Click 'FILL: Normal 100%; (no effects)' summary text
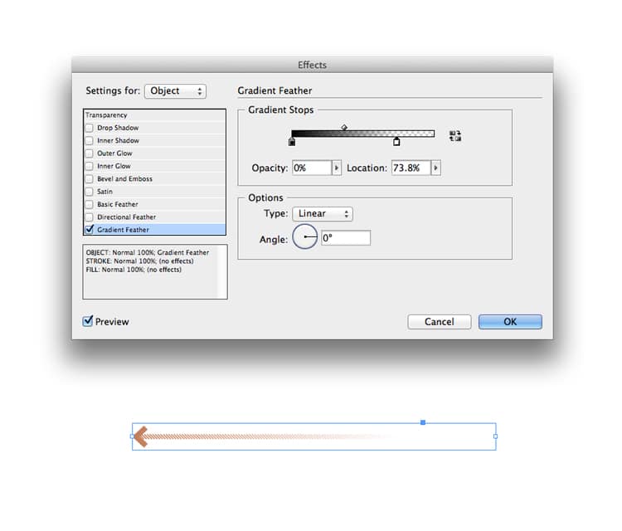The image size is (622, 531). [134, 270]
